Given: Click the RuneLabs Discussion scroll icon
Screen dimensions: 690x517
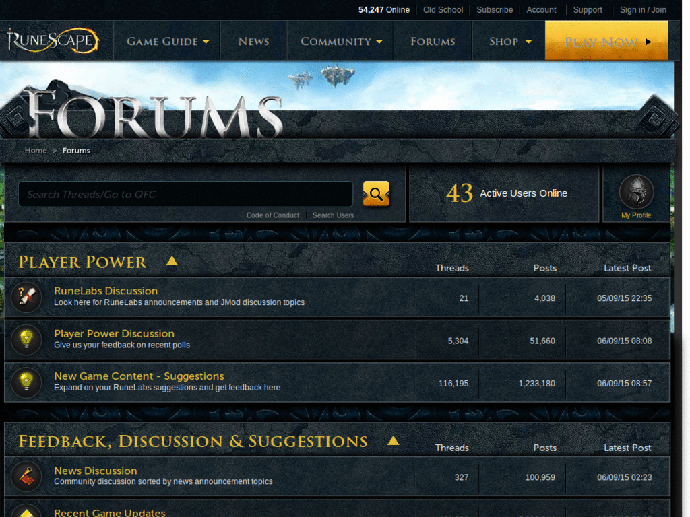Looking at the screenshot, I should tap(26, 297).
